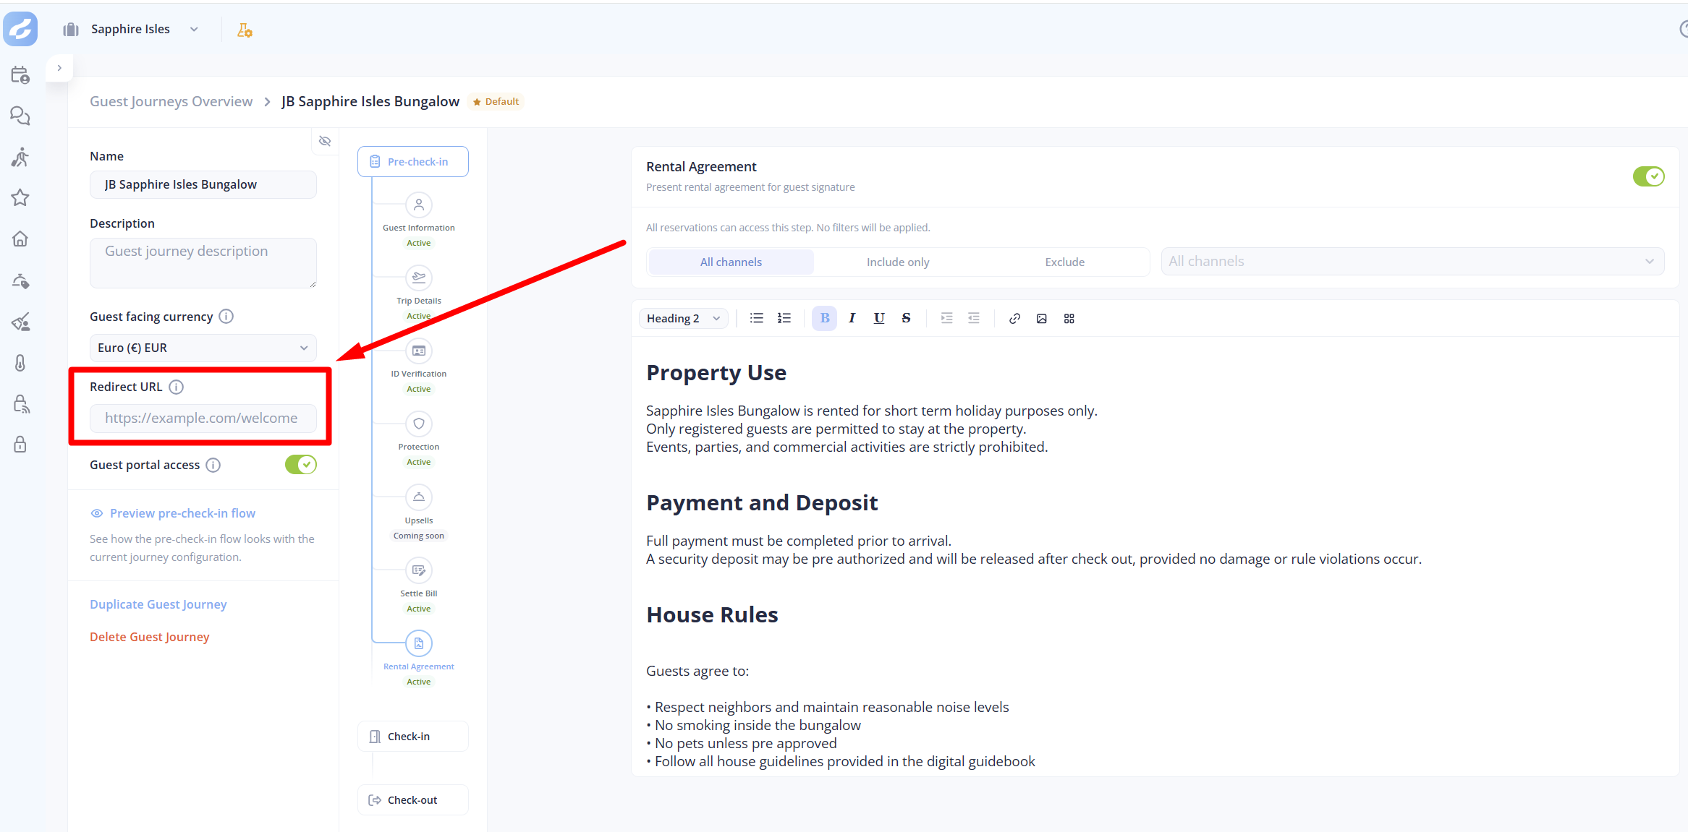Click the app logo icon in the sidebar
Viewport: 1688px width, 832px height.
20,29
